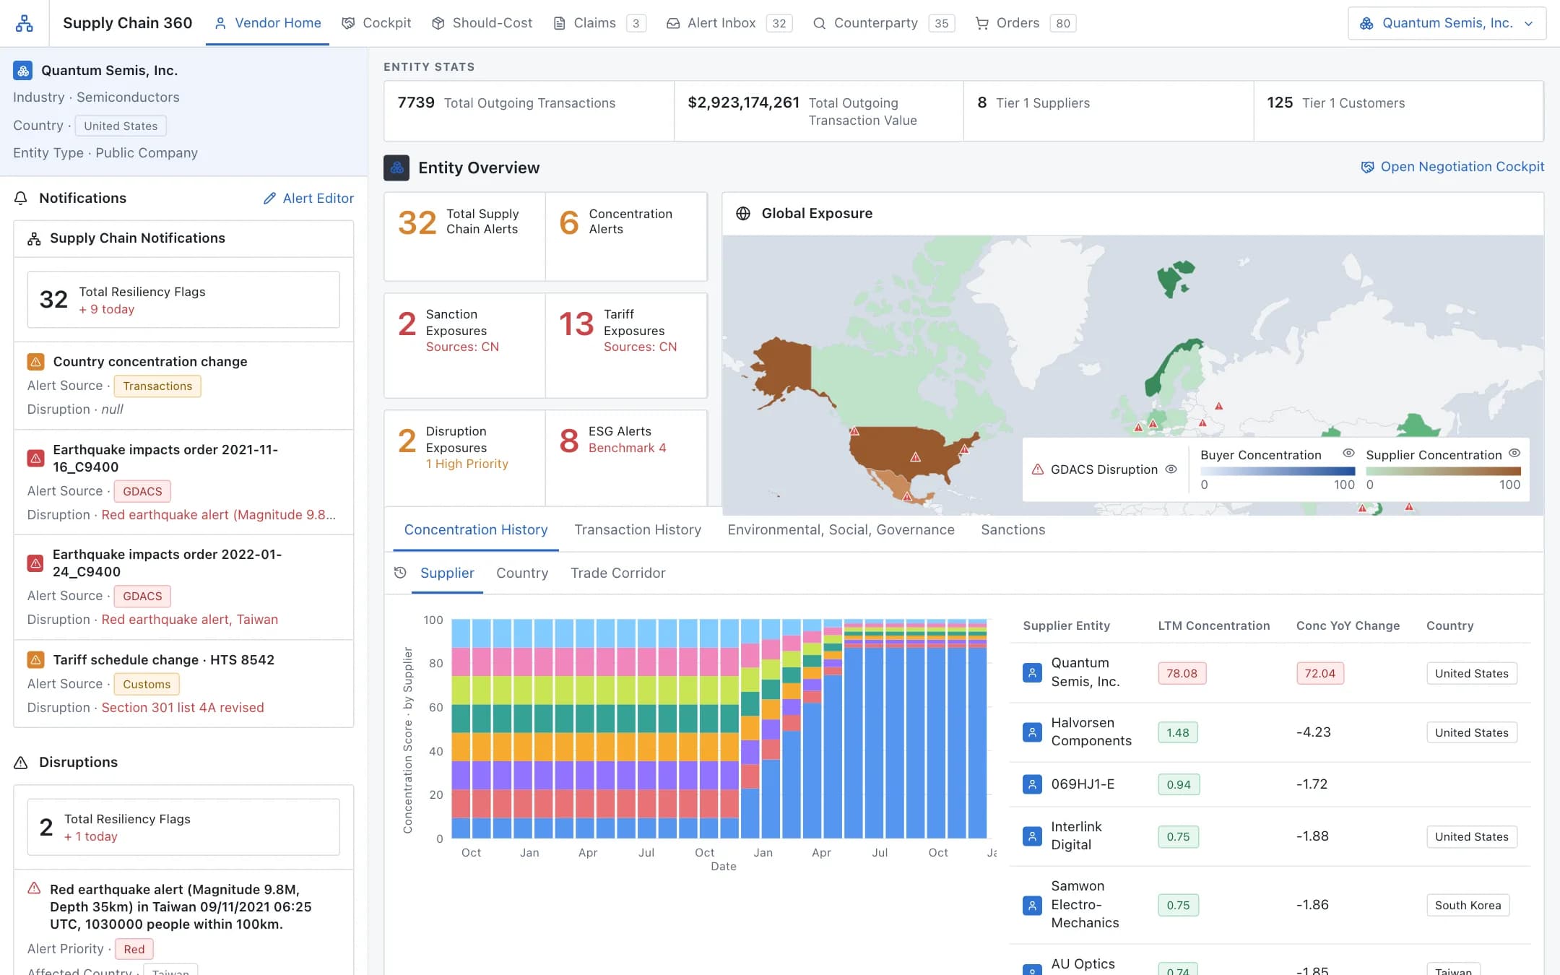Click the Halvorsen Components entity icon
This screenshot has height=975, width=1560.
tap(1032, 732)
